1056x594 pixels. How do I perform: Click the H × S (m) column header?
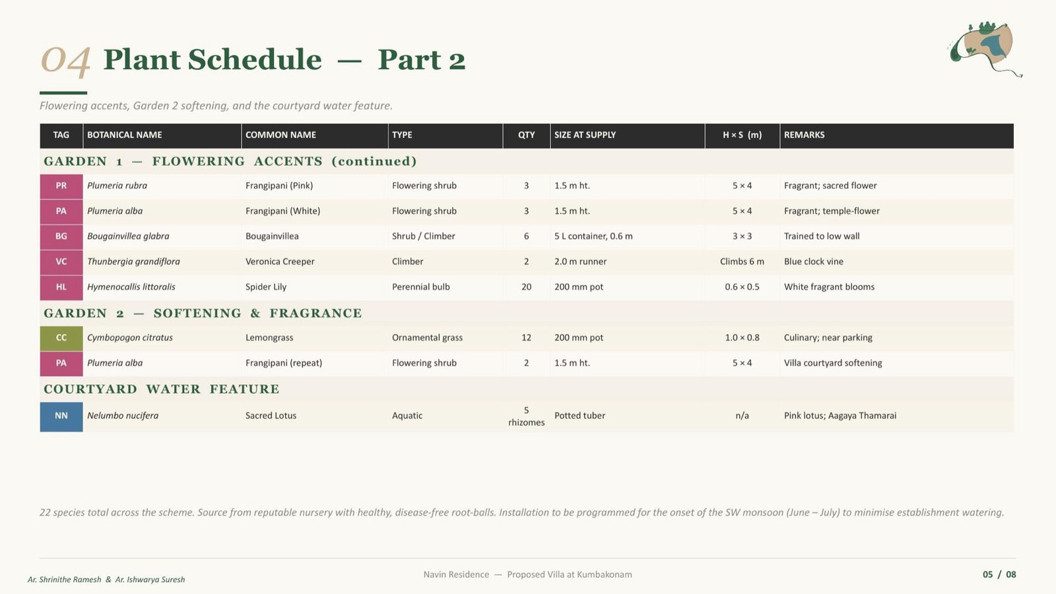tap(742, 135)
